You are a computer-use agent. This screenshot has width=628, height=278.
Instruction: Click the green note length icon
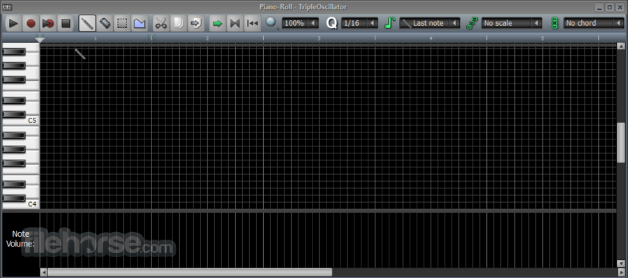pyautogui.click(x=389, y=23)
